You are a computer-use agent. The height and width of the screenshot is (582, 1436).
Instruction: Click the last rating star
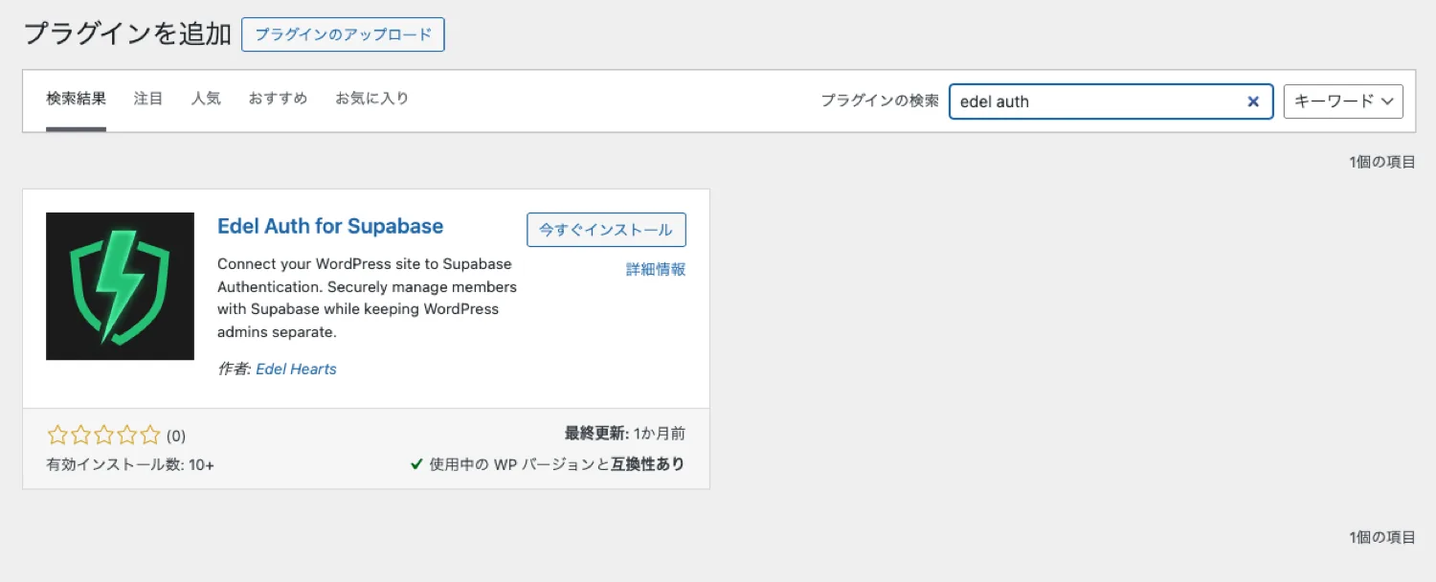click(x=151, y=435)
